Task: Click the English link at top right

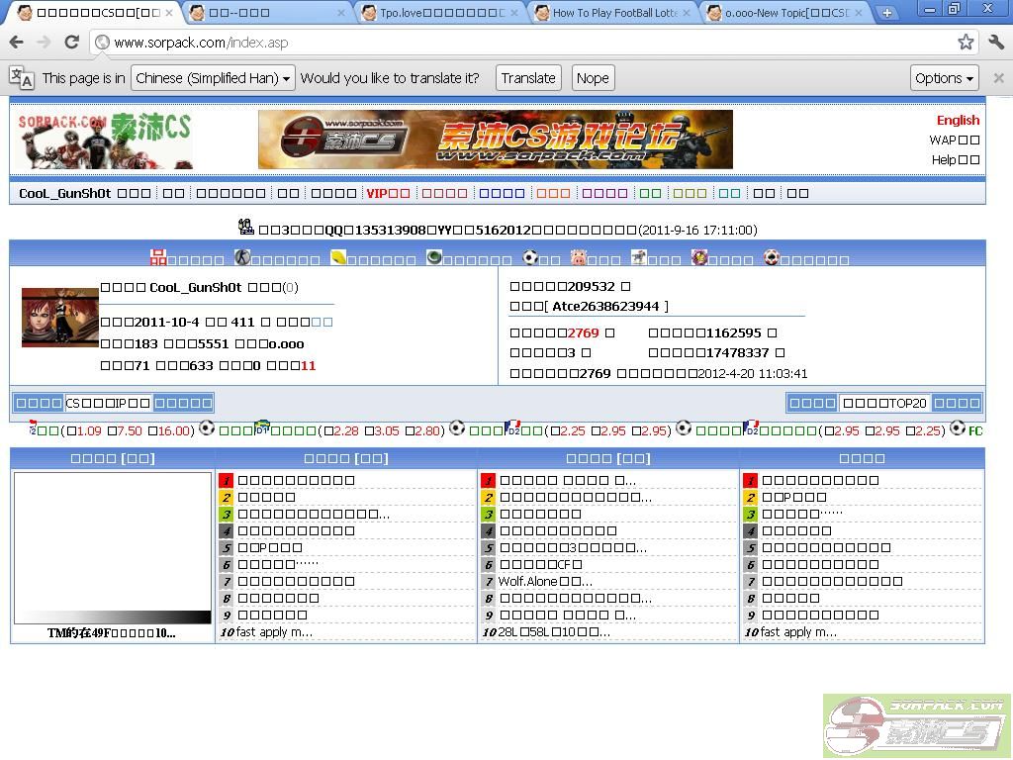Action: click(958, 120)
